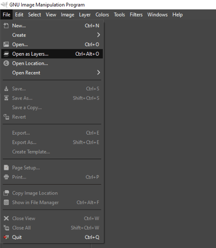
Task: Choose Open... menu entry
Action: [52, 44]
